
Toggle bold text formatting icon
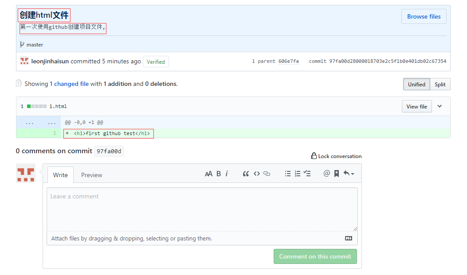click(219, 174)
